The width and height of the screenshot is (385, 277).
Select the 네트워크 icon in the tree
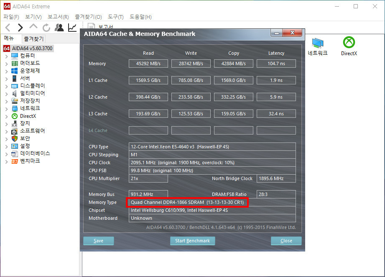pyautogui.click(x=15, y=109)
